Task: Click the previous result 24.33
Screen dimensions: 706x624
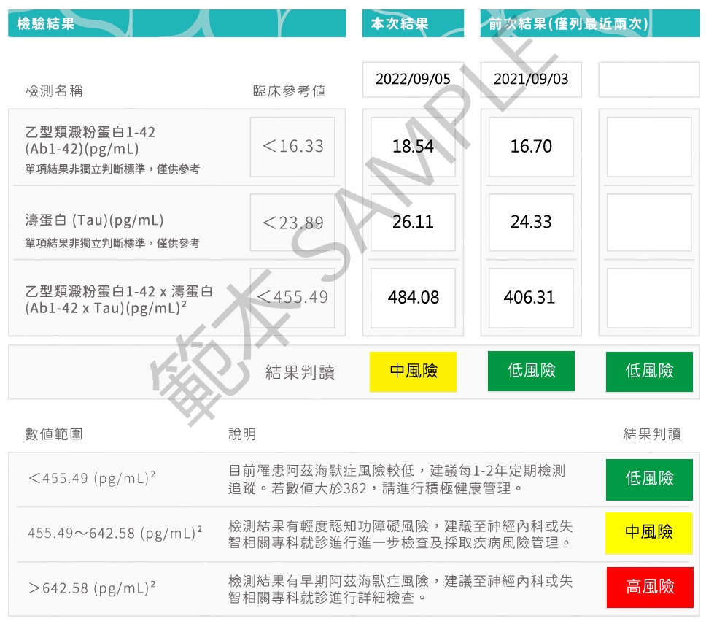Action: (531, 222)
